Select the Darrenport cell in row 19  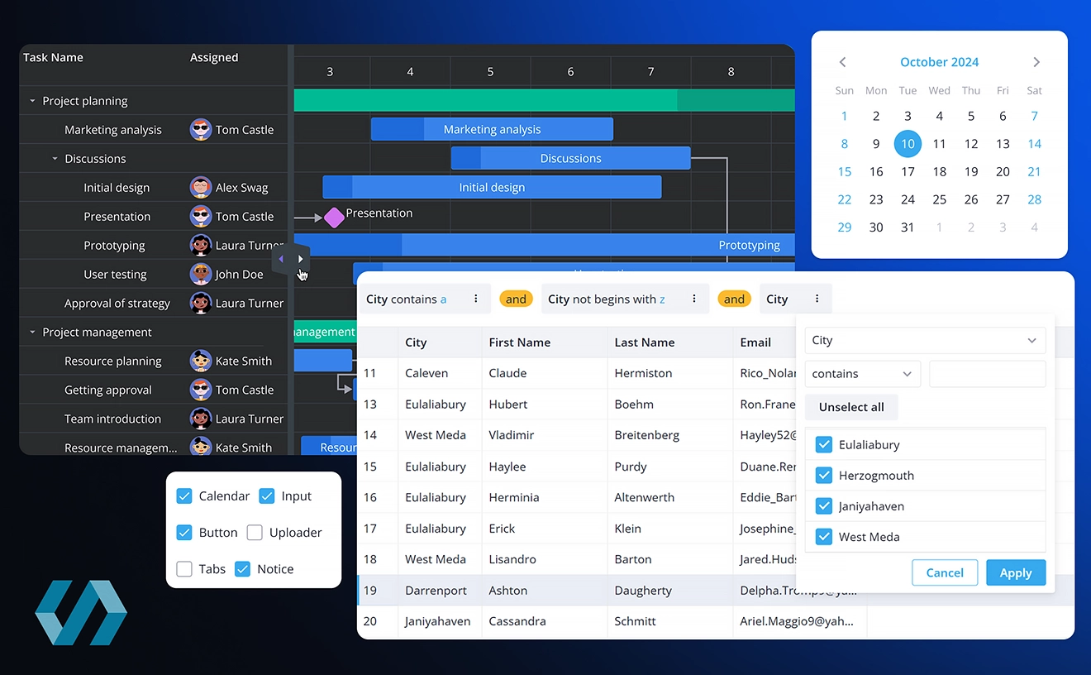point(440,591)
